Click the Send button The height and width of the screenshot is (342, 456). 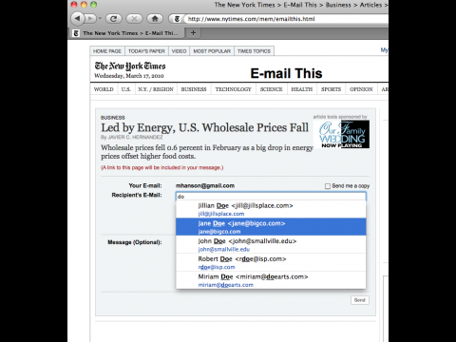point(360,300)
